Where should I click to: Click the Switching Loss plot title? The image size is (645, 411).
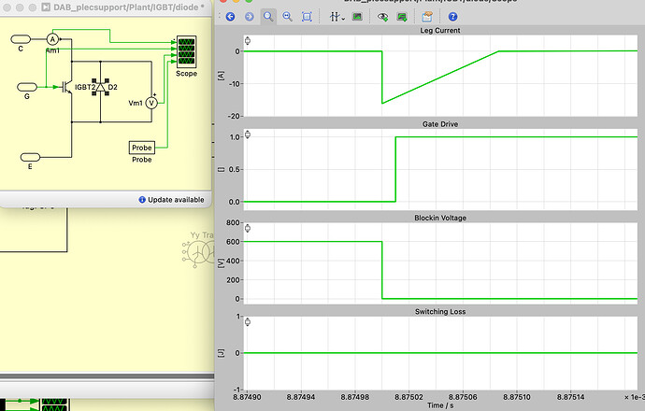[x=440, y=312]
